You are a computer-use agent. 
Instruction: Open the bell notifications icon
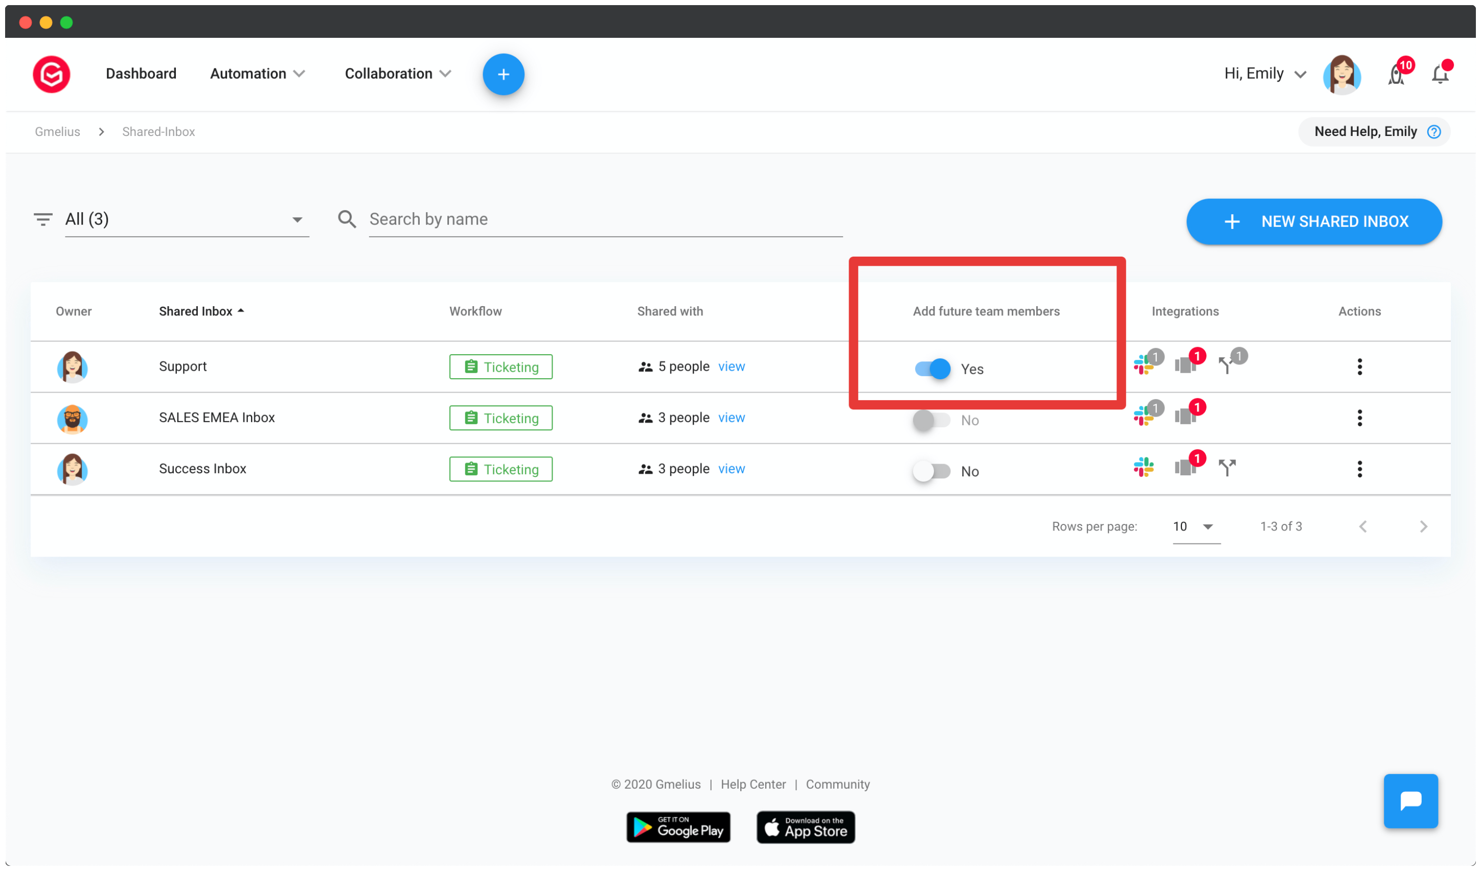coord(1440,75)
